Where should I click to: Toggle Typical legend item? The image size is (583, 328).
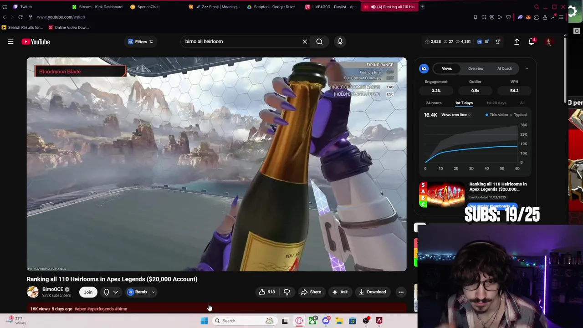tap(518, 115)
